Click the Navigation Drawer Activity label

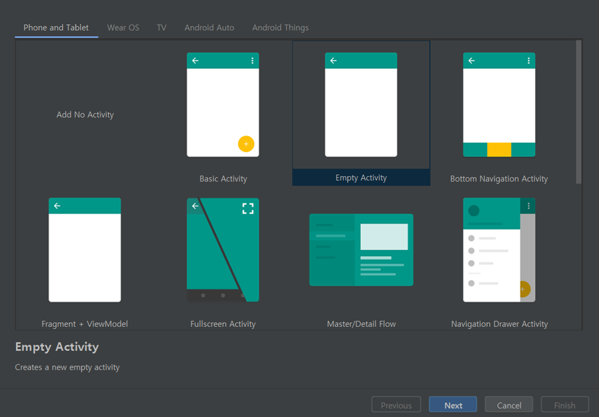(500, 324)
